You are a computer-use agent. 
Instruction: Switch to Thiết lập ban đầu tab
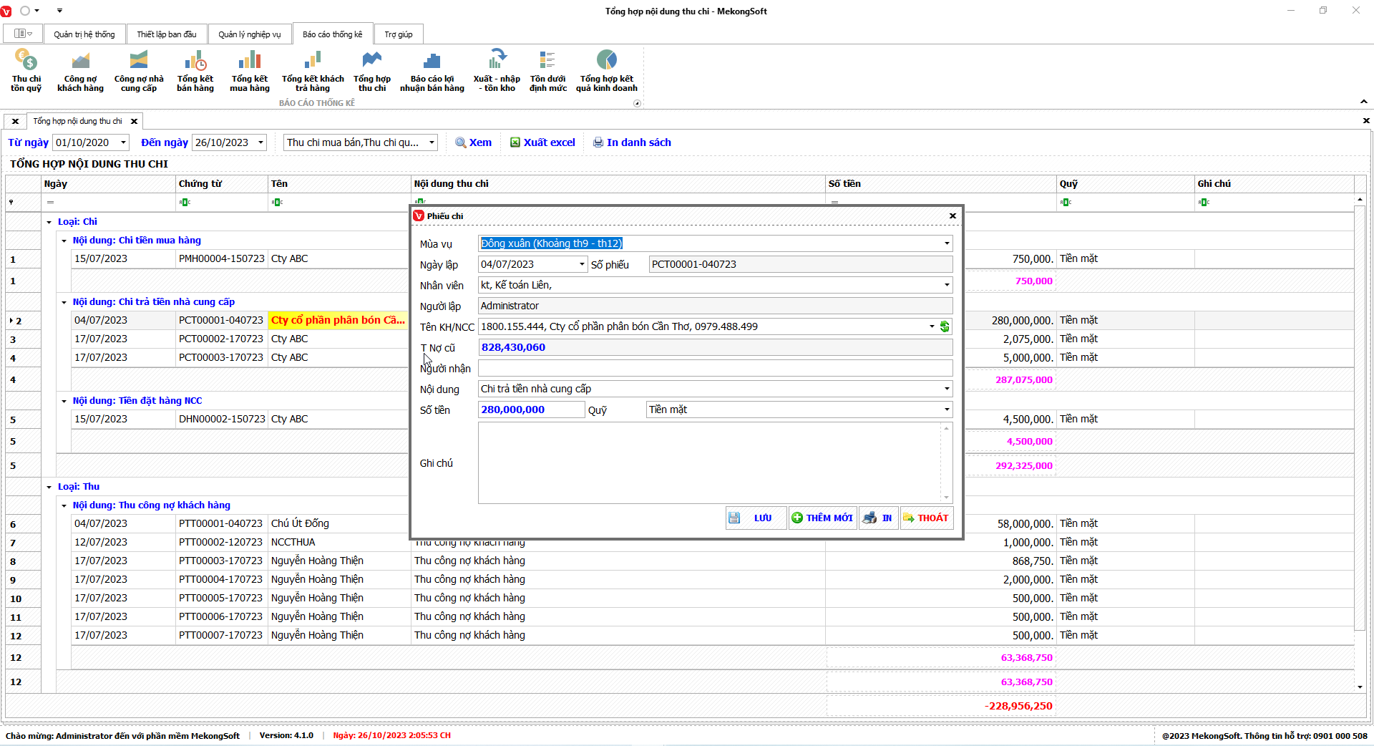point(166,34)
